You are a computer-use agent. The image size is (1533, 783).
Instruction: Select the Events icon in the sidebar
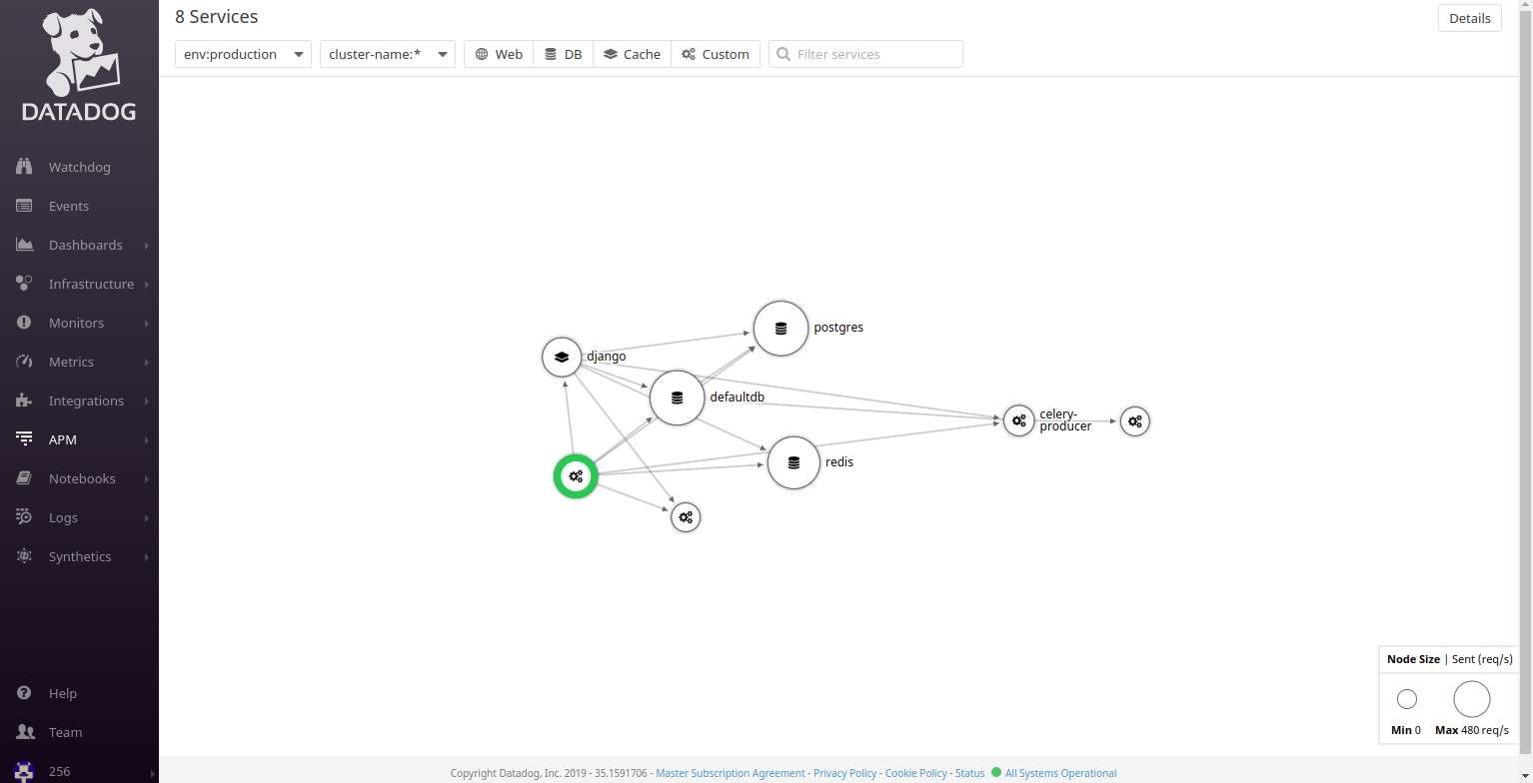(x=24, y=205)
